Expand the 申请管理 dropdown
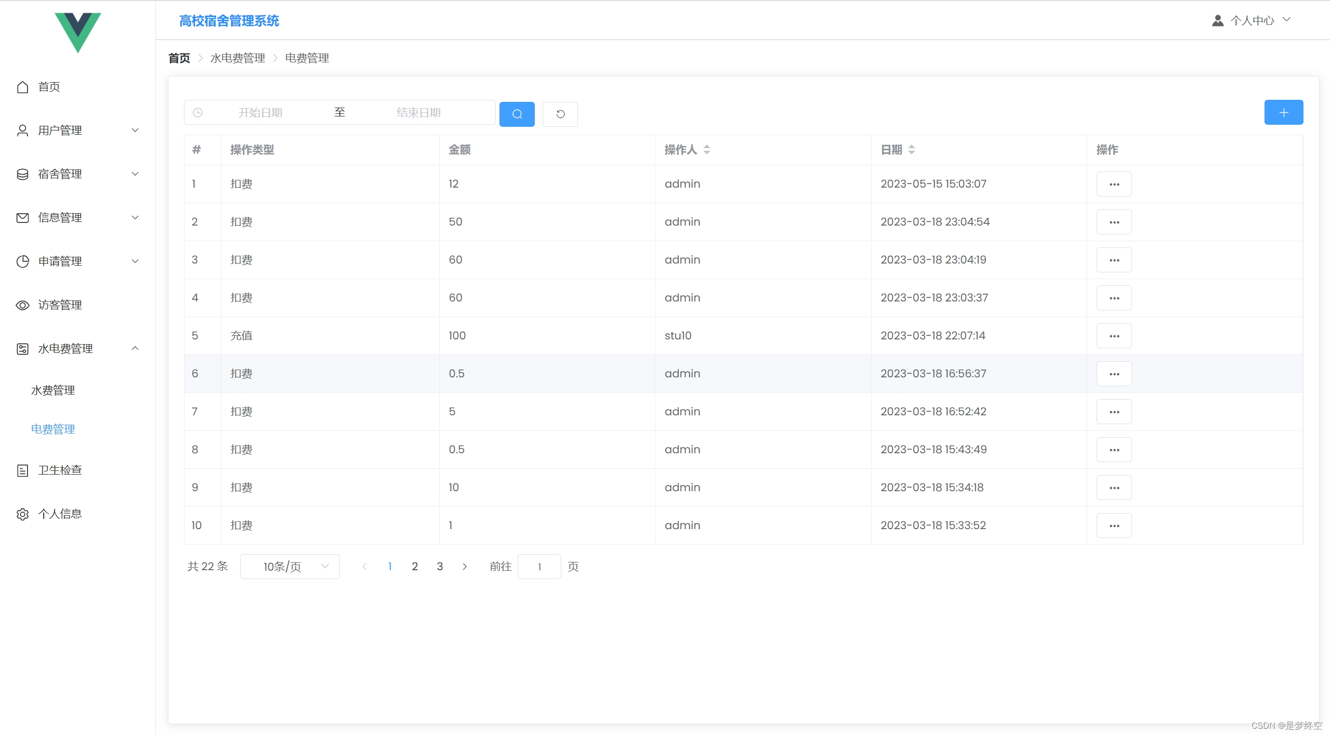This screenshot has height=735, width=1330. 135,261
